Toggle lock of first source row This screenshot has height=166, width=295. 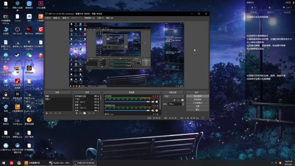pyautogui.click(x=98, y=96)
